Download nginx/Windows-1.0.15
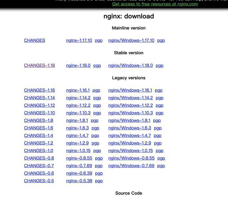Viewport: 228px width, 199px height. click(x=130, y=151)
